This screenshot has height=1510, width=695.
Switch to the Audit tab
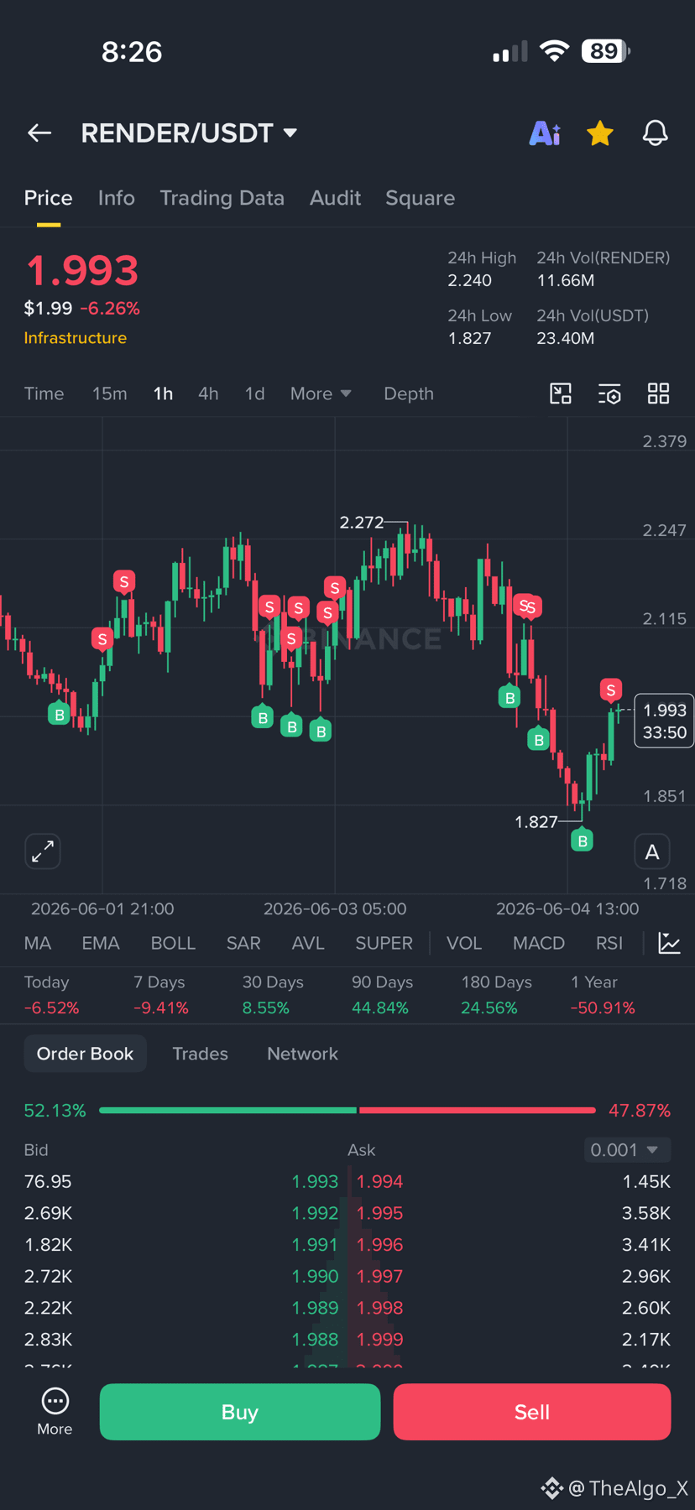tap(335, 198)
